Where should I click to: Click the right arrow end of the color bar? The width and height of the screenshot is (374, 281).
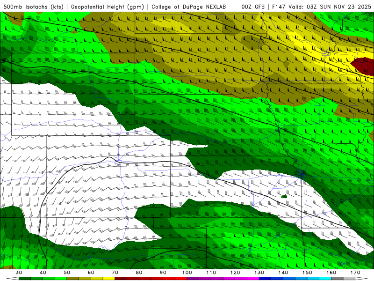click(361, 279)
